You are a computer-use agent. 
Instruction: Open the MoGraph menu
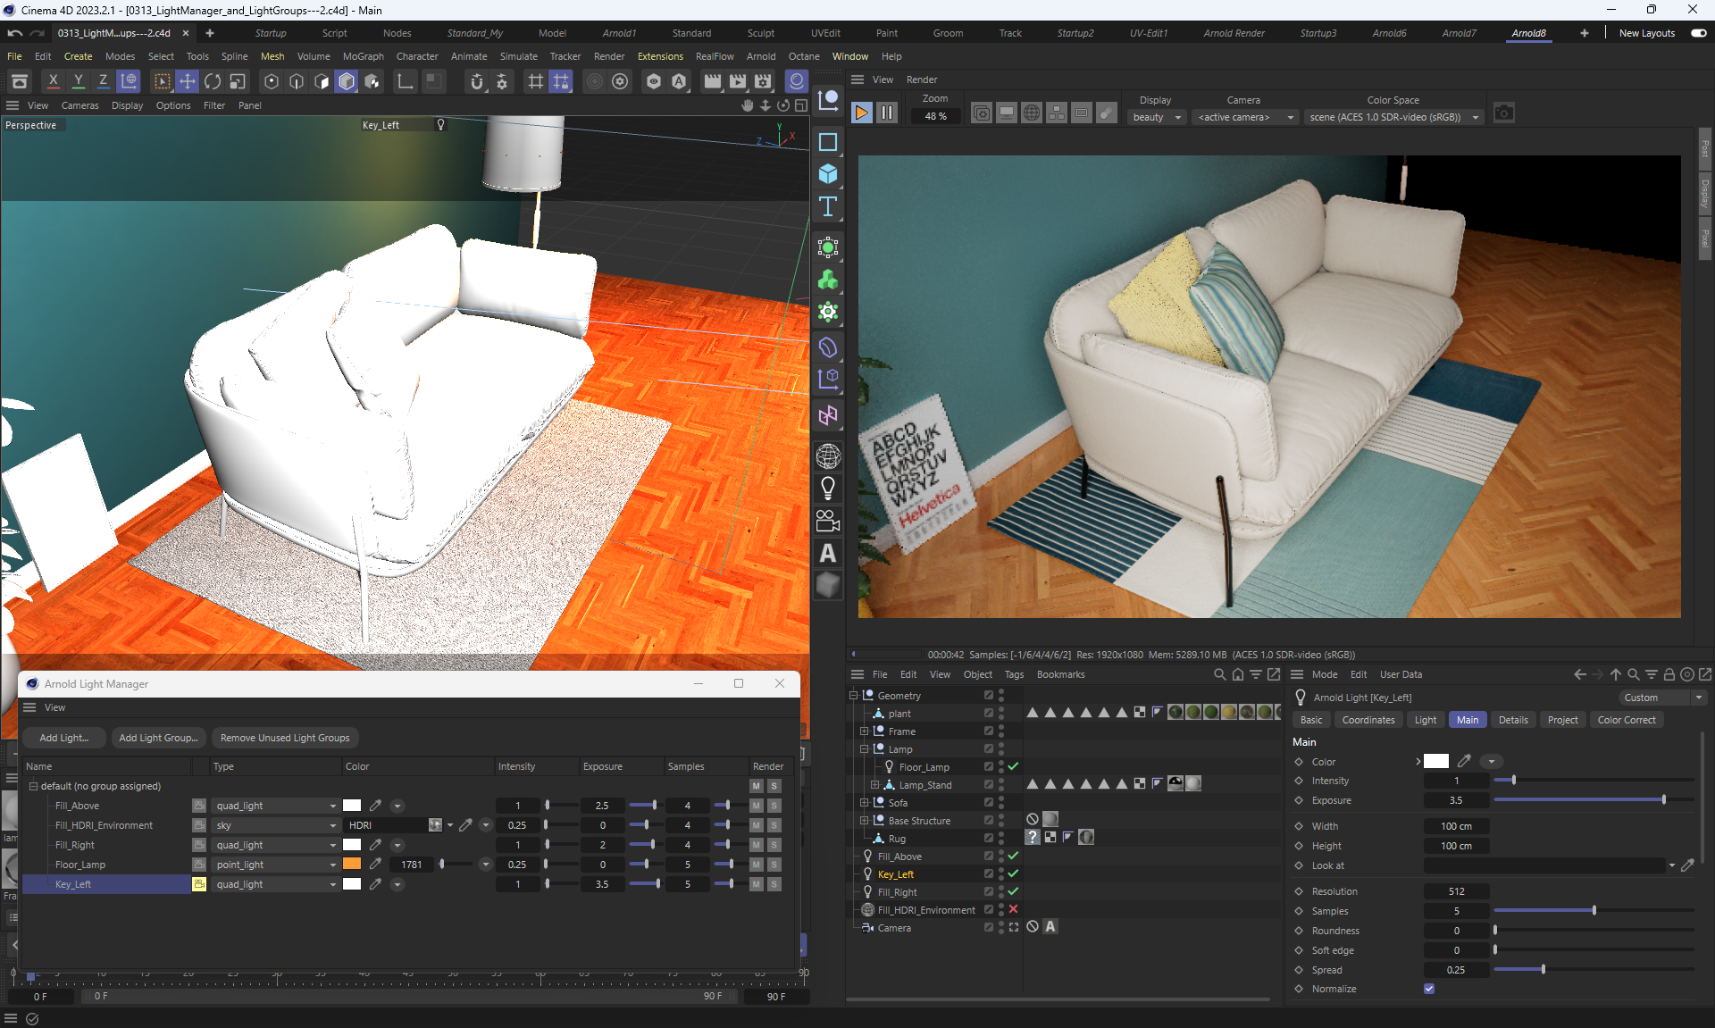363,56
